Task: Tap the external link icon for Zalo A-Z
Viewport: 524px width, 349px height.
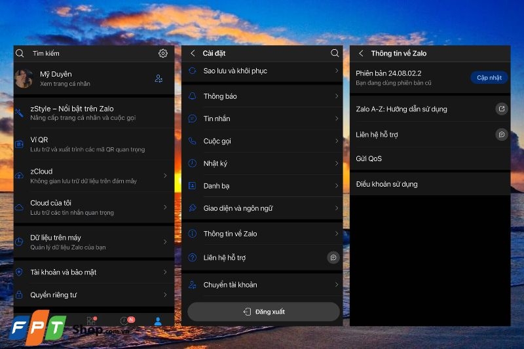Action: tap(501, 109)
